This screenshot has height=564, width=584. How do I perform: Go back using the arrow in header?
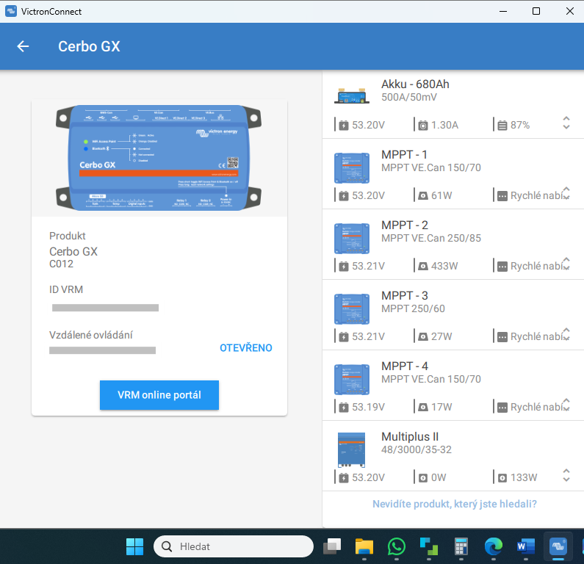click(24, 46)
